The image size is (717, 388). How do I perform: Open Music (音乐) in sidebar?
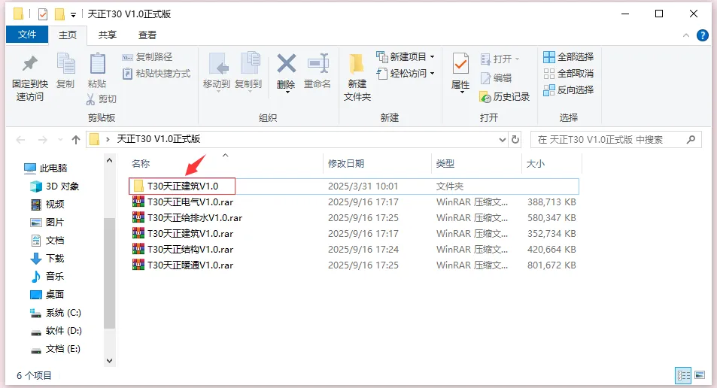coord(47,277)
